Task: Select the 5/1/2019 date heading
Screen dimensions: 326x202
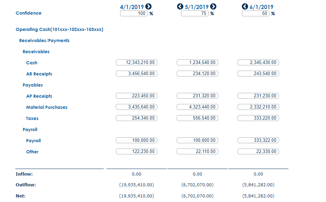Action: [197, 7]
